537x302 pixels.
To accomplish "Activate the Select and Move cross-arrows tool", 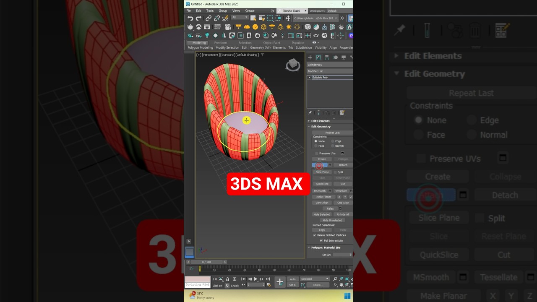I will (288, 18).
